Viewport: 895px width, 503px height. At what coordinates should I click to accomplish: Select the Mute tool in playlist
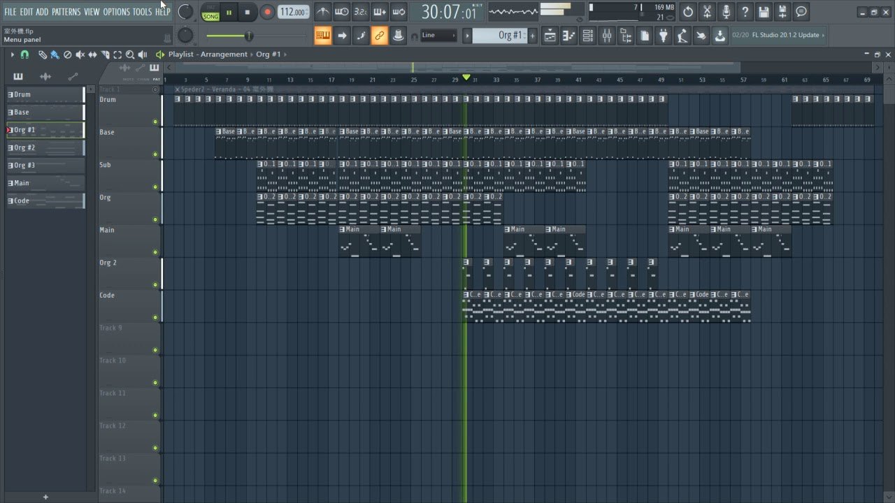(80, 54)
